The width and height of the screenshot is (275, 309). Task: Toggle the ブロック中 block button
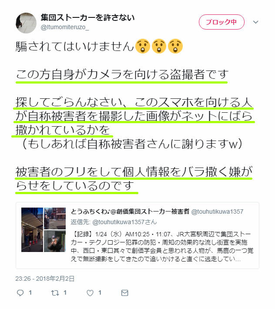pyautogui.click(x=221, y=22)
